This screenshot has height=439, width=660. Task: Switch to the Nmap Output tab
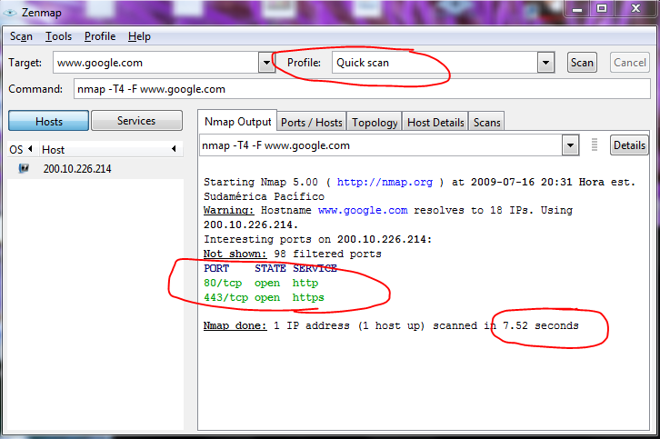[238, 122]
